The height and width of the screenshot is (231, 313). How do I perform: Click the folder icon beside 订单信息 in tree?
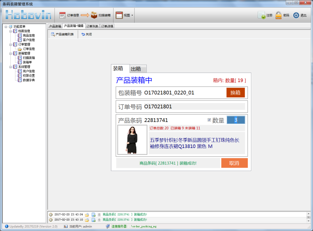tap(20, 49)
